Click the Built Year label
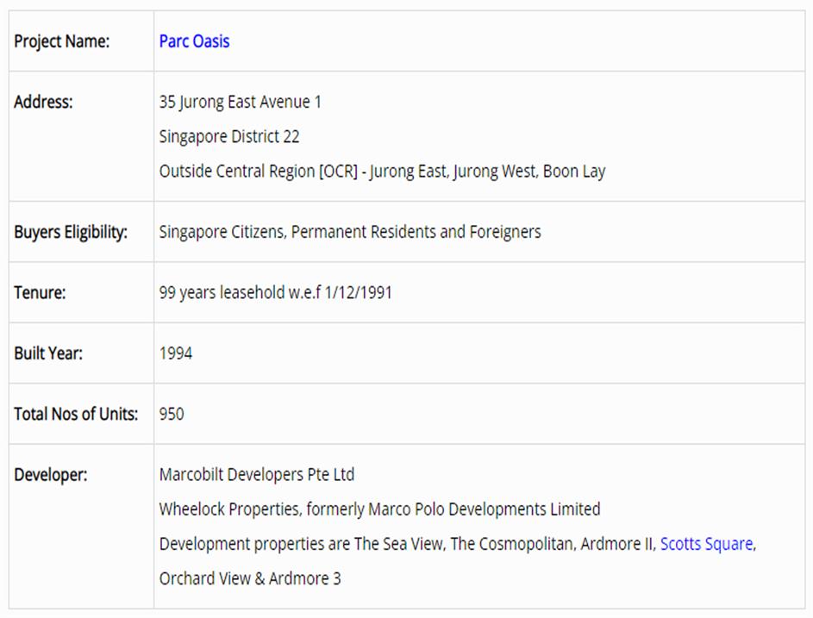Image resolution: width=813 pixels, height=618 pixels. point(48,353)
